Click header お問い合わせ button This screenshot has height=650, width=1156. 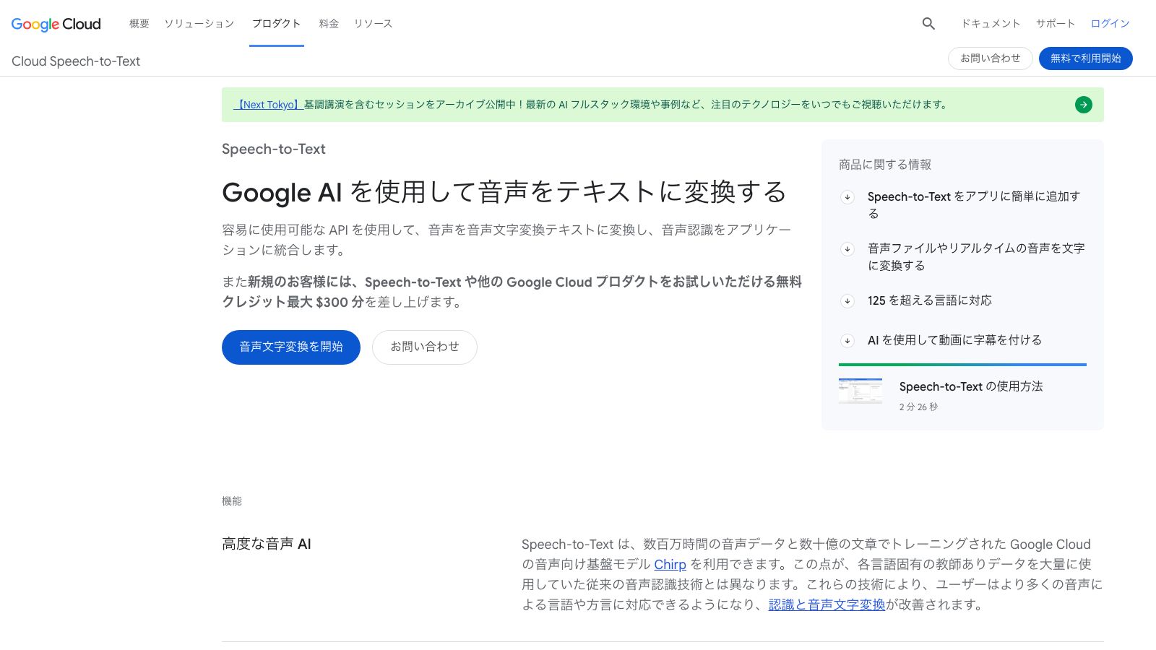(x=991, y=58)
